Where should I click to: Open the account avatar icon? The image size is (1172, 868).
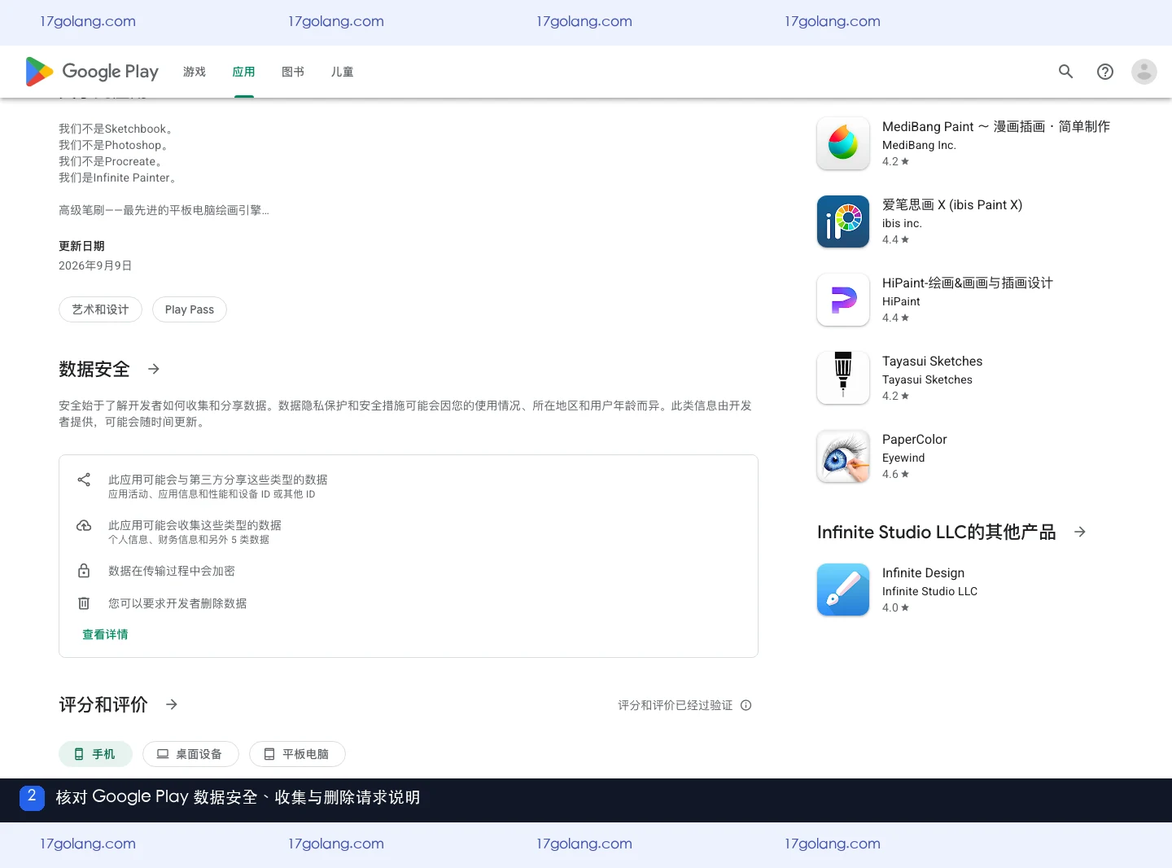1144,72
